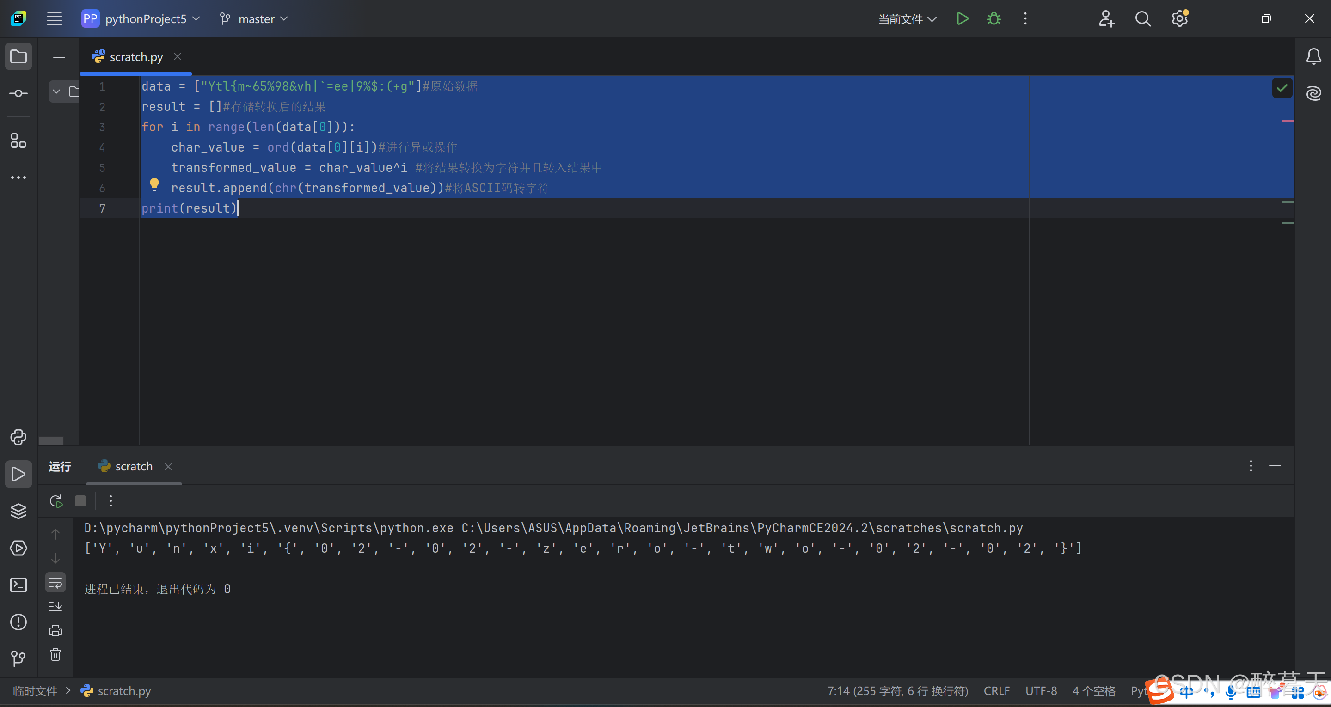Click the UTF-8 encoding in status bar

coord(1041,691)
